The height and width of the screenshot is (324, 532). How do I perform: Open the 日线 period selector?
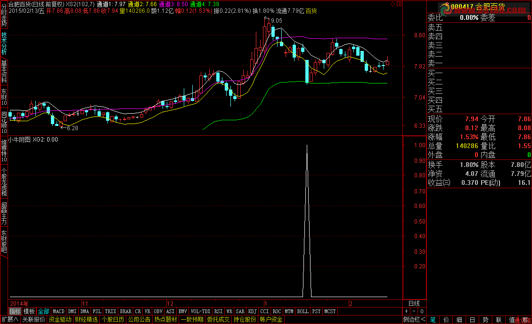(414, 303)
